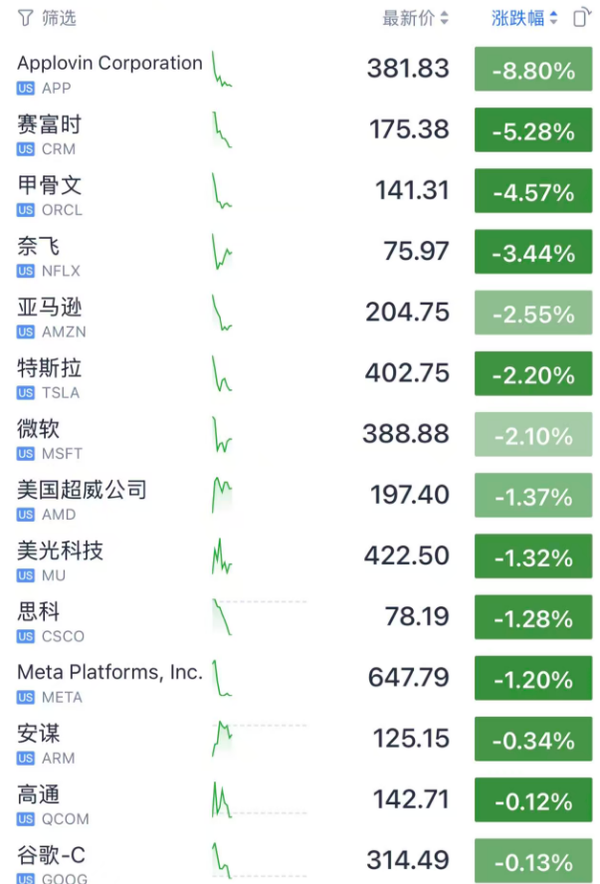Toggle sort order on 最新价 column

415,17
